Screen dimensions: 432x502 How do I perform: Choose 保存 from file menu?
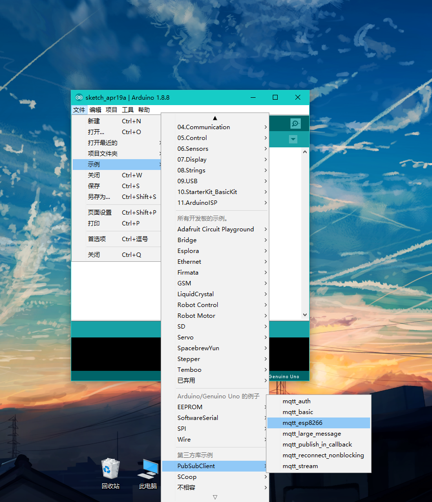point(116,186)
